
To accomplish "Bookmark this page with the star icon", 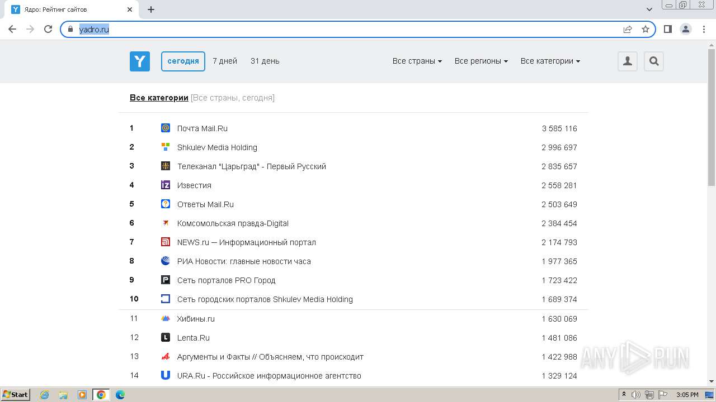I will tap(646, 29).
